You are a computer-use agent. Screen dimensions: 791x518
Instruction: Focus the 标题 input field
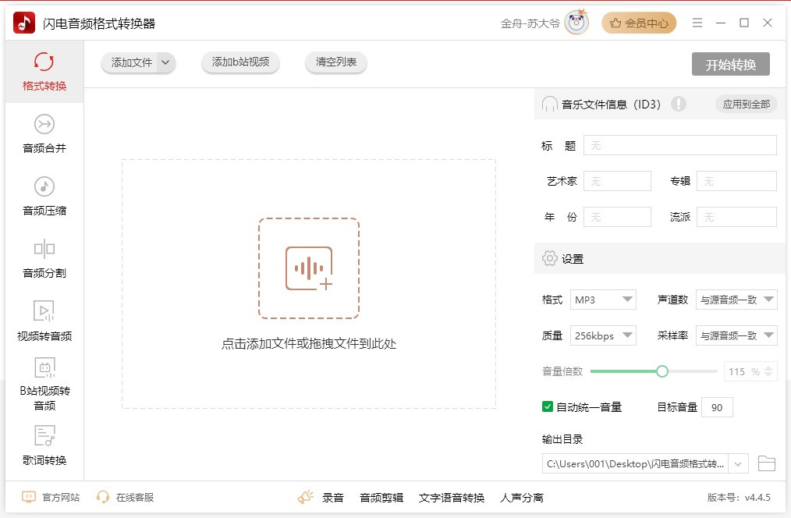point(680,145)
